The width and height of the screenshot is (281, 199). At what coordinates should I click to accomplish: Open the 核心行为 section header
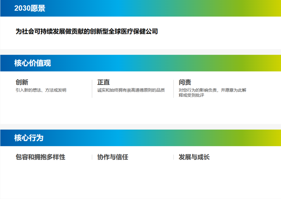[29, 138]
